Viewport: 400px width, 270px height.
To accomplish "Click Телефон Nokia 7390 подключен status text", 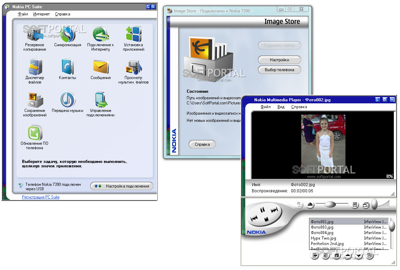I will 53,187.
